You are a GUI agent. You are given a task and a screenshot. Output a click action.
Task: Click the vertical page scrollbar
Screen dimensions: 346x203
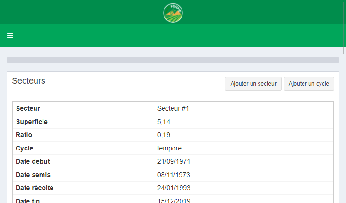(344, 28)
